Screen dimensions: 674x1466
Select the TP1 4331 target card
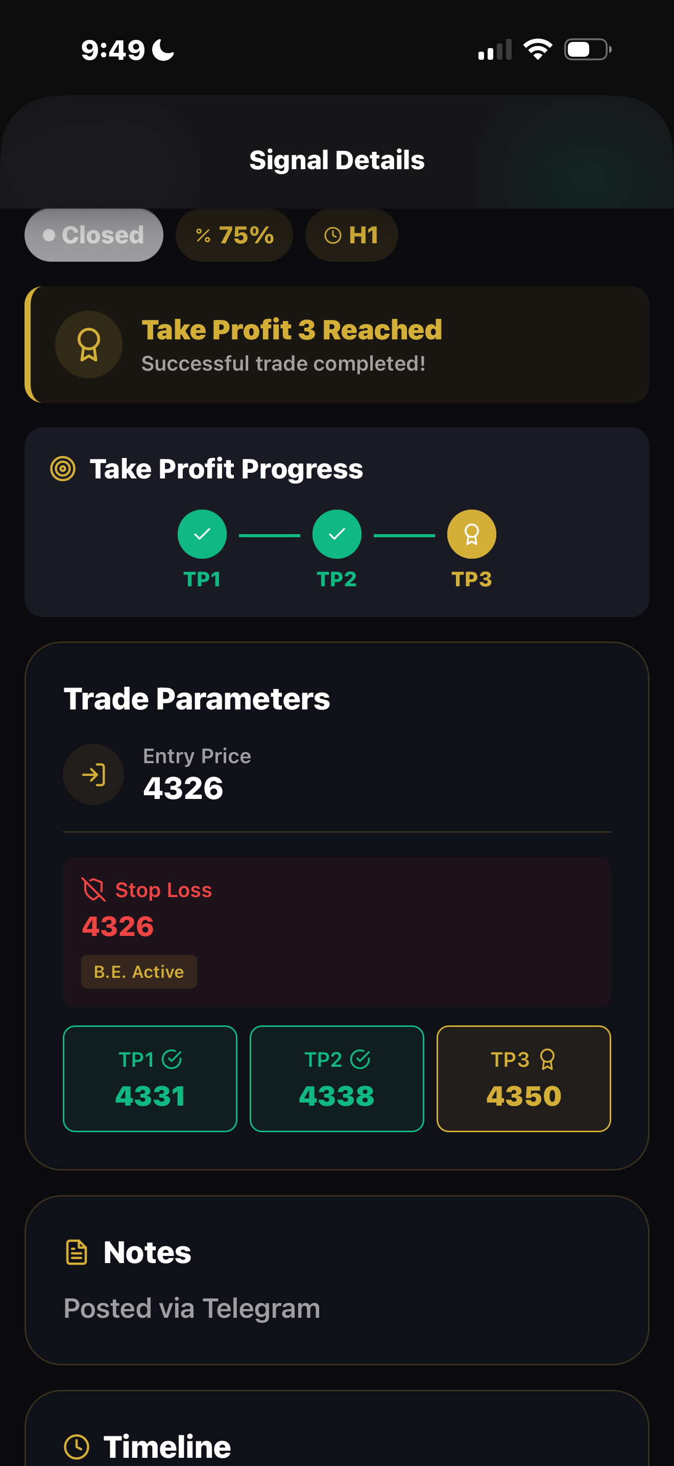[150, 1079]
